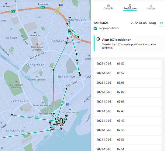
Task: Select the 07:43 position entry
Action: tap(127, 111)
